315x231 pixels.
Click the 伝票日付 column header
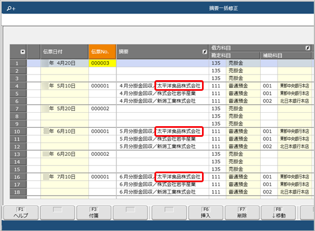64,52
